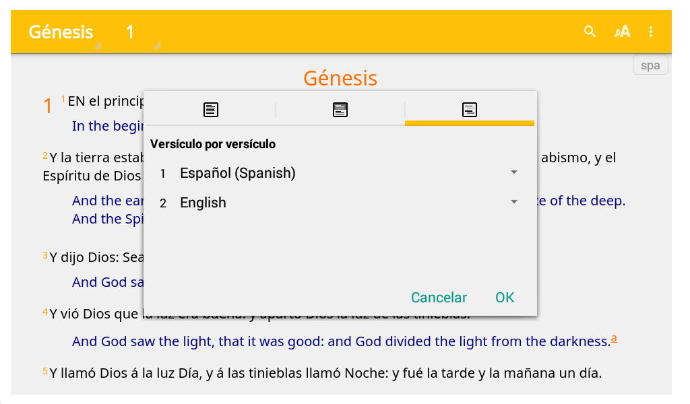Expand the English translation dropdown arrow
Screen dimensions: 690x404
coord(514,202)
